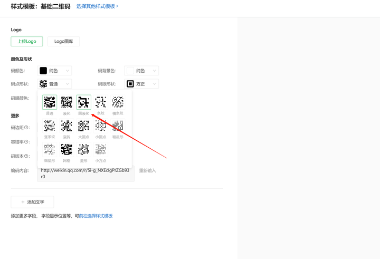Pick the 菱形 dot shape thumbnail
380x259 pixels.
83,149
